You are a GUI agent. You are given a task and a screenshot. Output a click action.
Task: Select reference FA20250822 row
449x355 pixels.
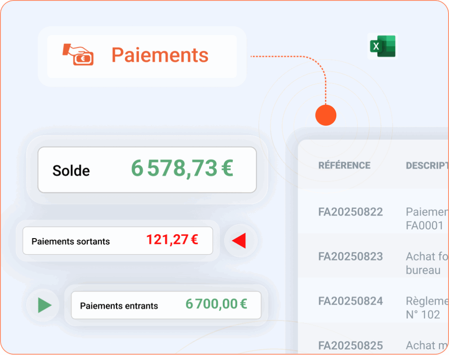pyautogui.click(x=350, y=212)
